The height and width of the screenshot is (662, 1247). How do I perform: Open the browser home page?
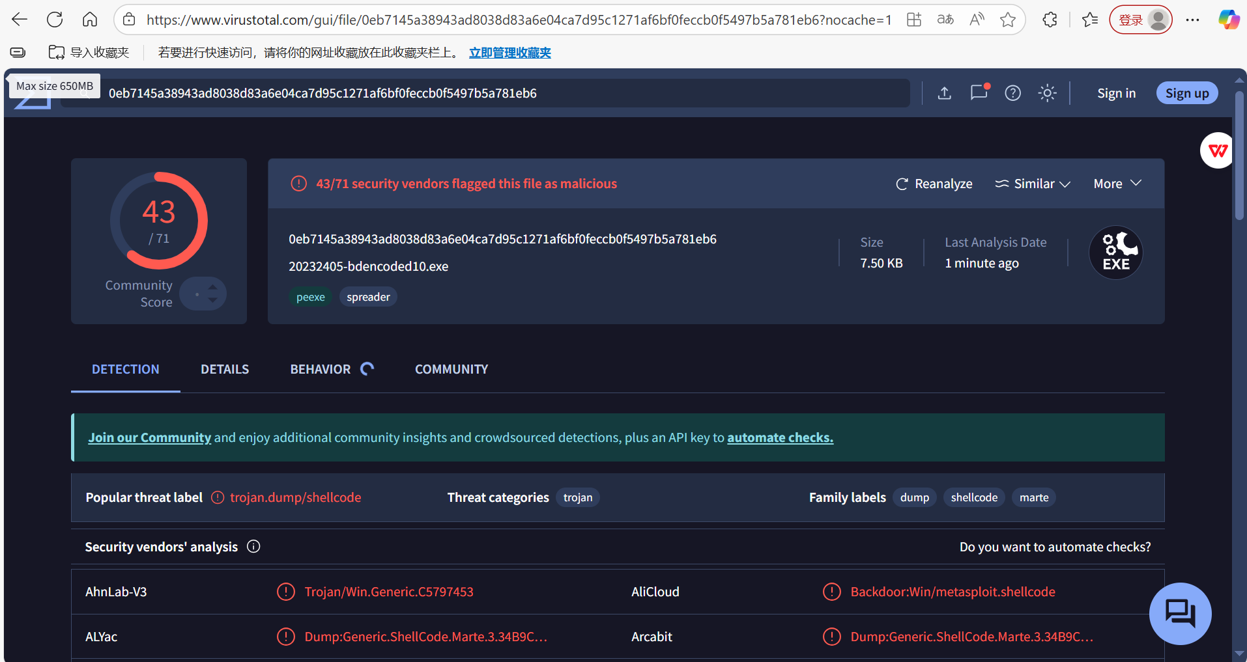click(x=90, y=20)
